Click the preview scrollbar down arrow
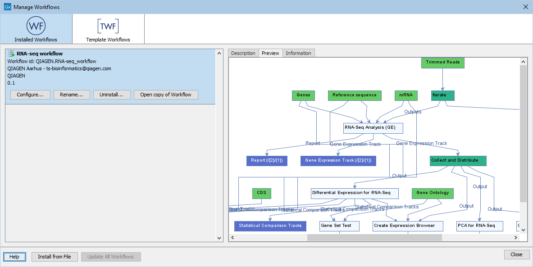Image resolution: width=533 pixels, height=267 pixels. pos(523,230)
